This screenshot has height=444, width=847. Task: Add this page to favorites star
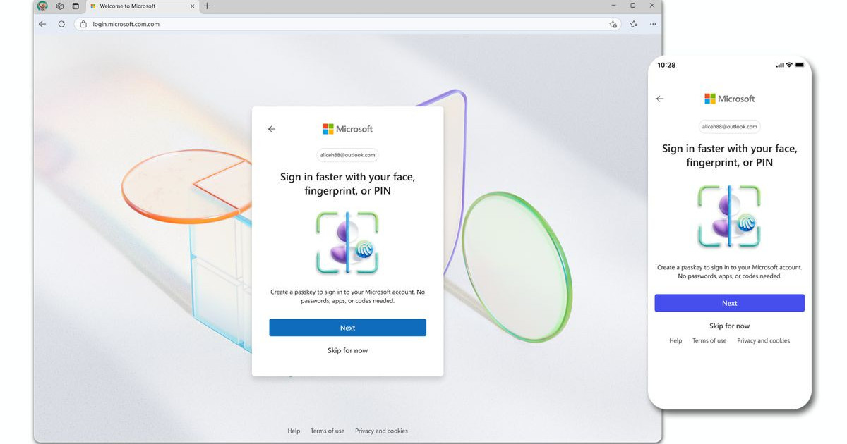(x=613, y=24)
